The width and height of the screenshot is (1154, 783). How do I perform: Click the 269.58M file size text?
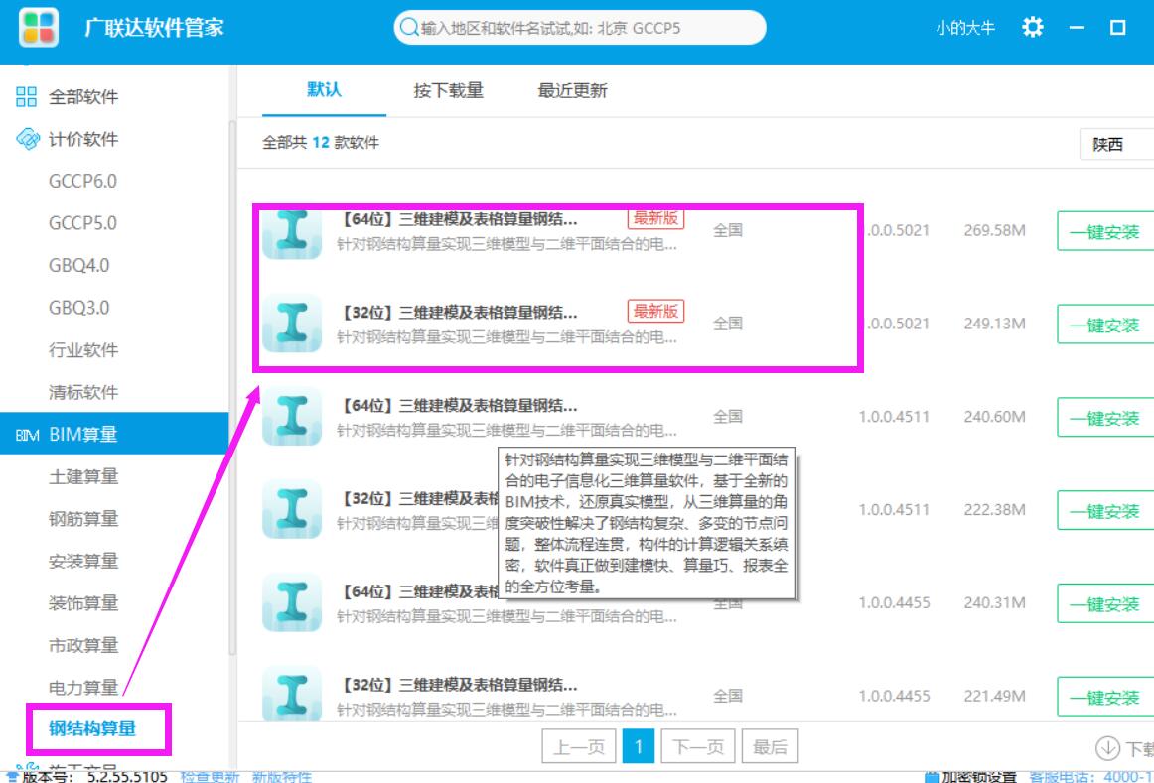tap(994, 231)
